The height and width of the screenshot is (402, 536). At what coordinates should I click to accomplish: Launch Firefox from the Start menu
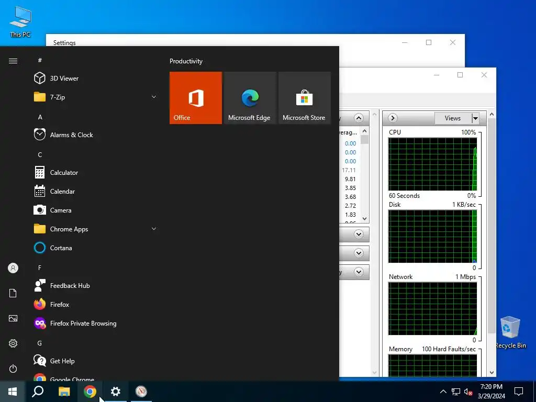click(x=96, y=304)
